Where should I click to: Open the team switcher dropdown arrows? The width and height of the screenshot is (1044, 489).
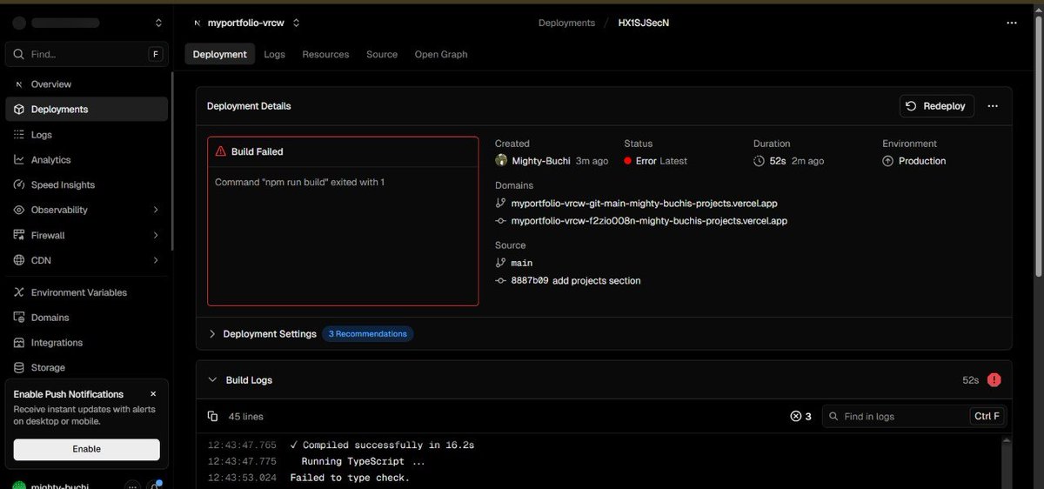157,23
